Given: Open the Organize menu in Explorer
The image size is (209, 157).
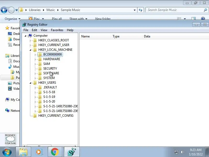Looking at the screenshot, I should click(x=12, y=19).
